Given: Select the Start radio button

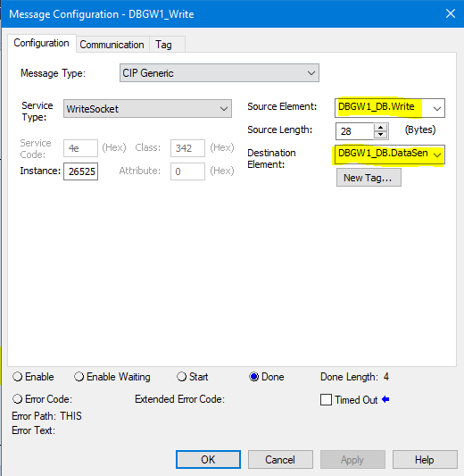Looking at the screenshot, I should 181,377.
